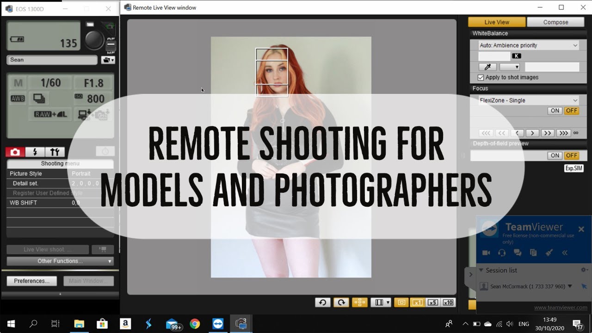This screenshot has height=333, width=592.
Task: Click the TeamViewer headset audio icon
Action: (x=502, y=253)
